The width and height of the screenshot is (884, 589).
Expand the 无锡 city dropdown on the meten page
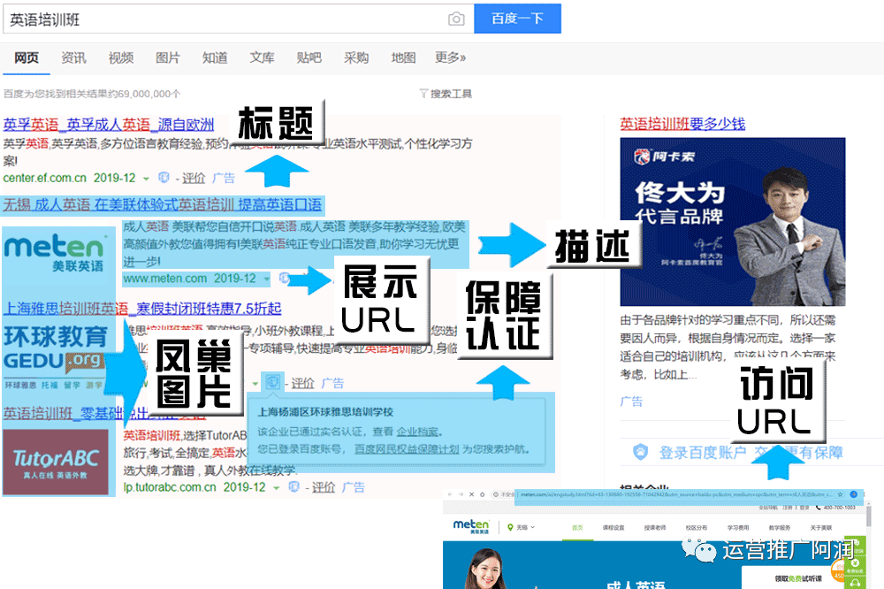pos(522,527)
